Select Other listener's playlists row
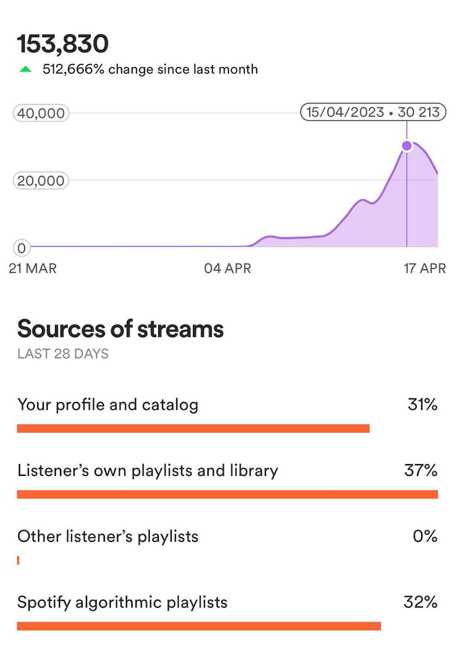The height and width of the screenshot is (646, 455). (108, 536)
